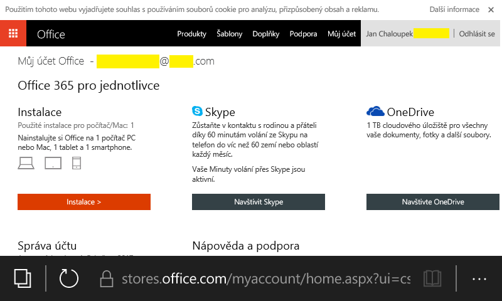Click the Jan Chaloupek account name
This screenshot has width=502, height=301.
[389, 34]
